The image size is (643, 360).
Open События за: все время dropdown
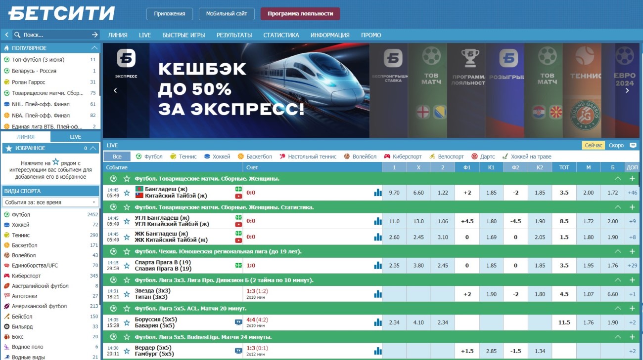tap(50, 202)
